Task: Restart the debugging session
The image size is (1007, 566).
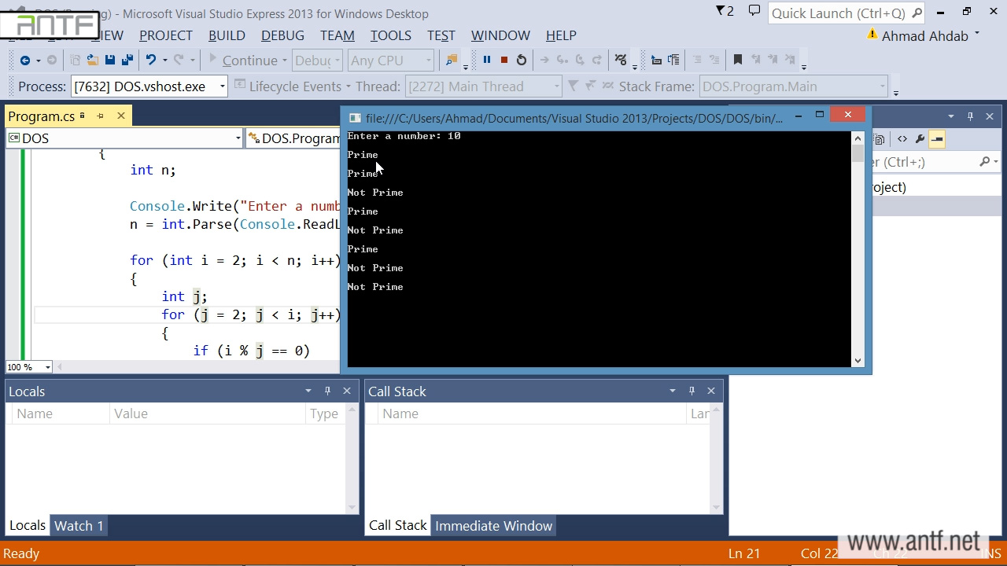Action: pyautogui.click(x=522, y=60)
